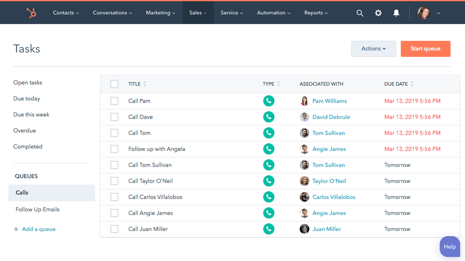Click the phone icon for Call Angie James

tap(269, 213)
